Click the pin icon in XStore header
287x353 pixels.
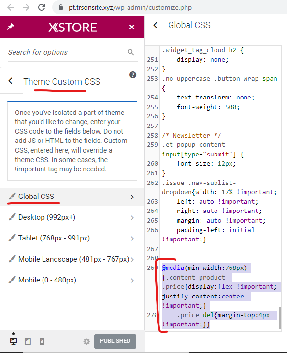[11, 27]
